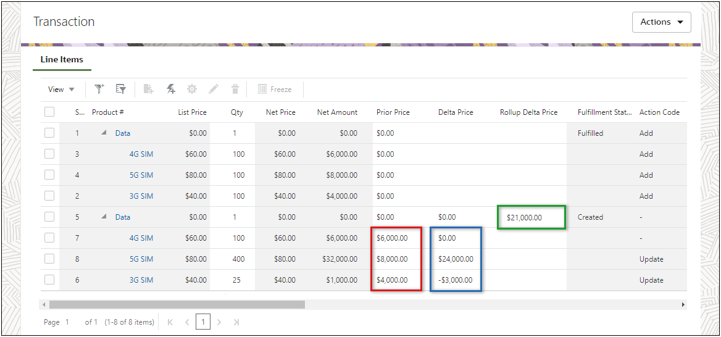The height and width of the screenshot is (337, 721).
Task: Click the Fulfilled status cell
Action: pyautogui.click(x=590, y=133)
